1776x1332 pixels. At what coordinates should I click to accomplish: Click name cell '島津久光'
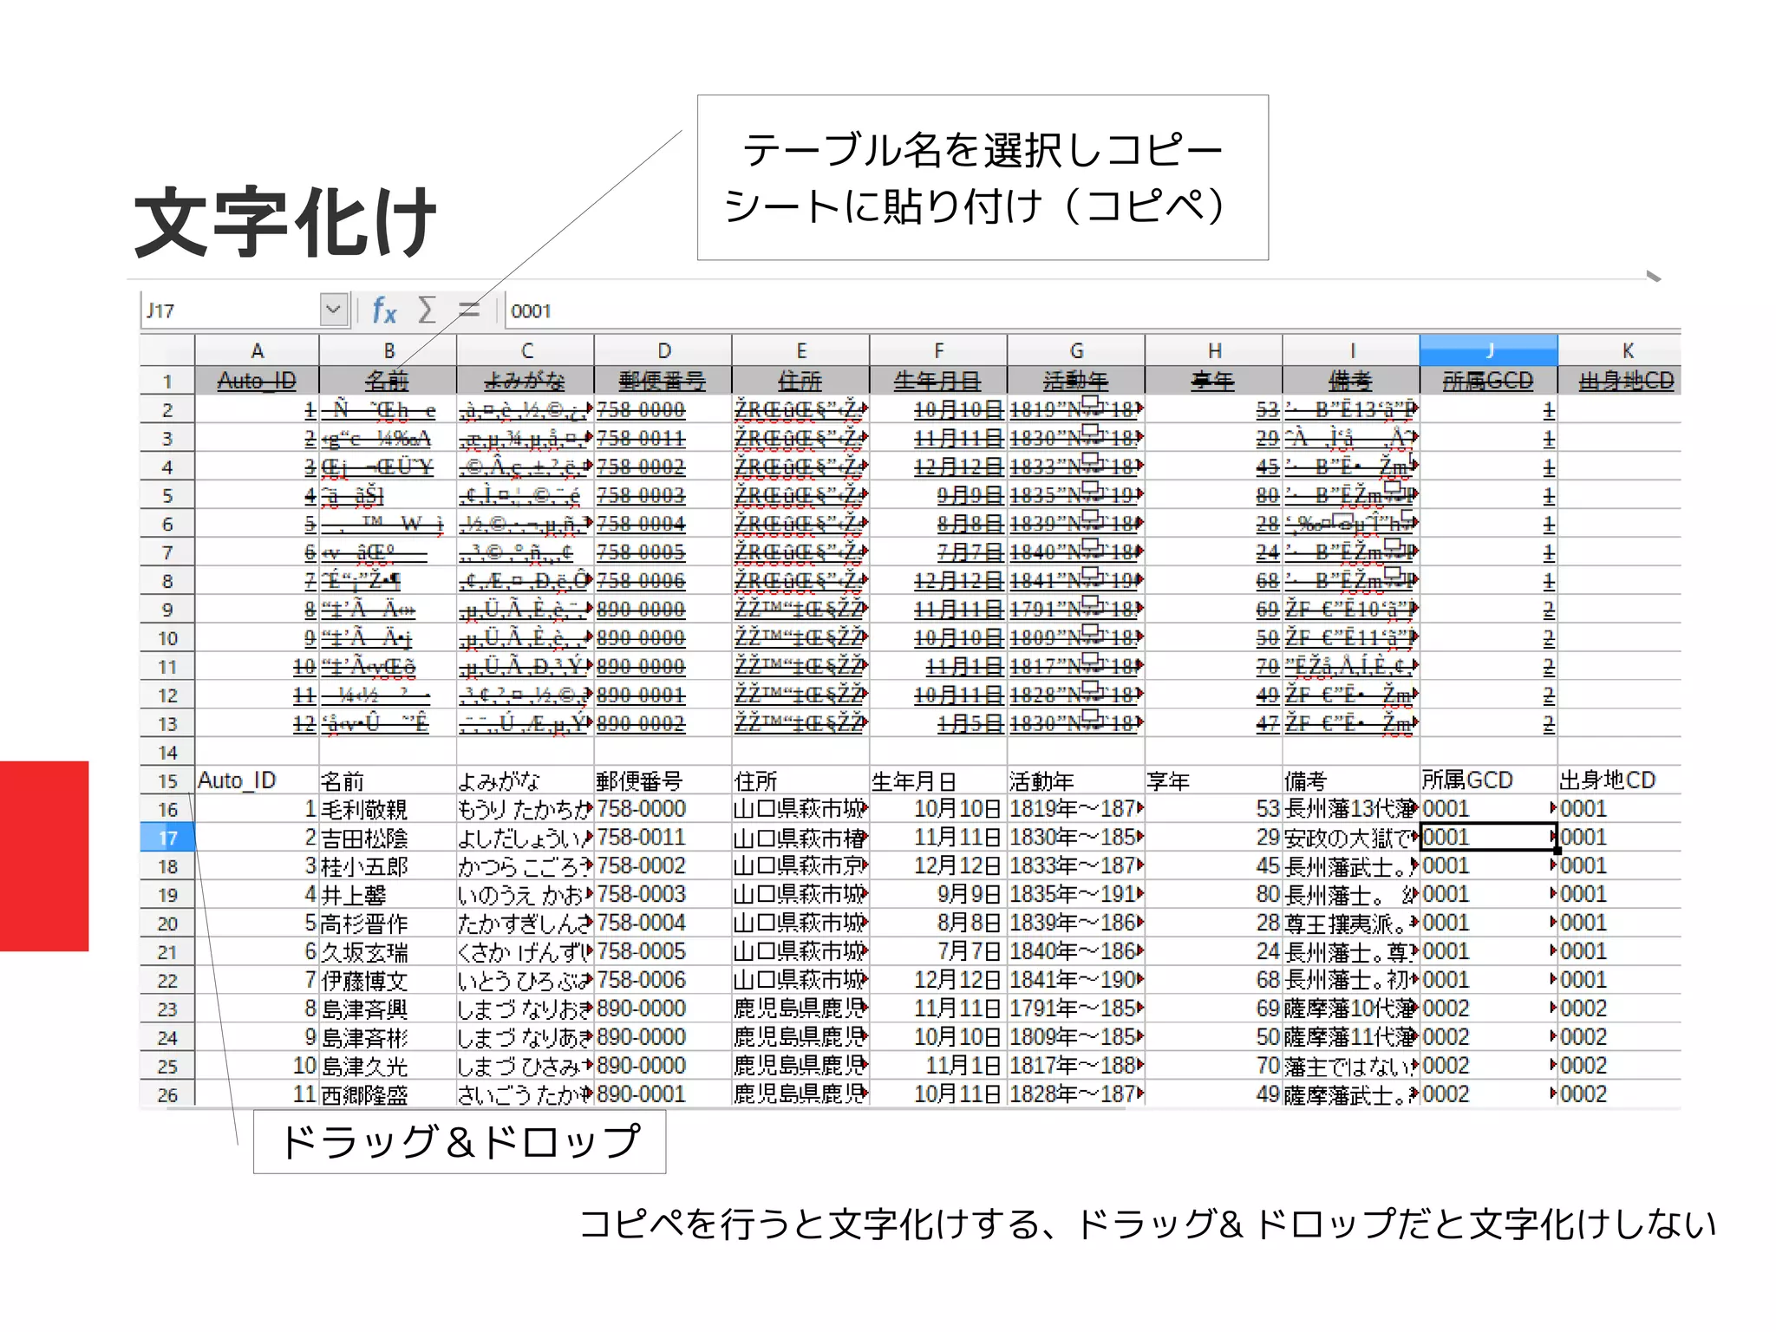point(388,1066)
